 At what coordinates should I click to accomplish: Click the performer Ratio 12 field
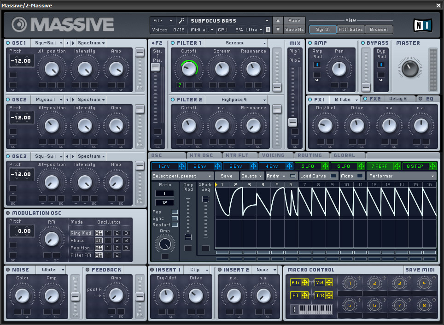[x=164, y=202]
